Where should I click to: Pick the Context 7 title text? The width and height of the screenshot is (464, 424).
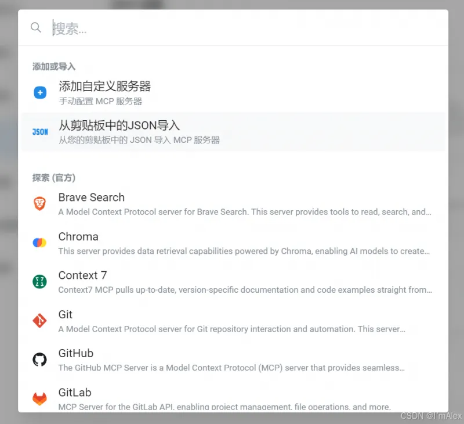point(82,275)
